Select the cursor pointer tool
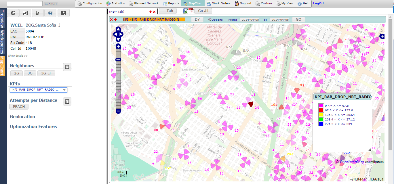This screenshot has width=394, height=184. click(63, 13)
